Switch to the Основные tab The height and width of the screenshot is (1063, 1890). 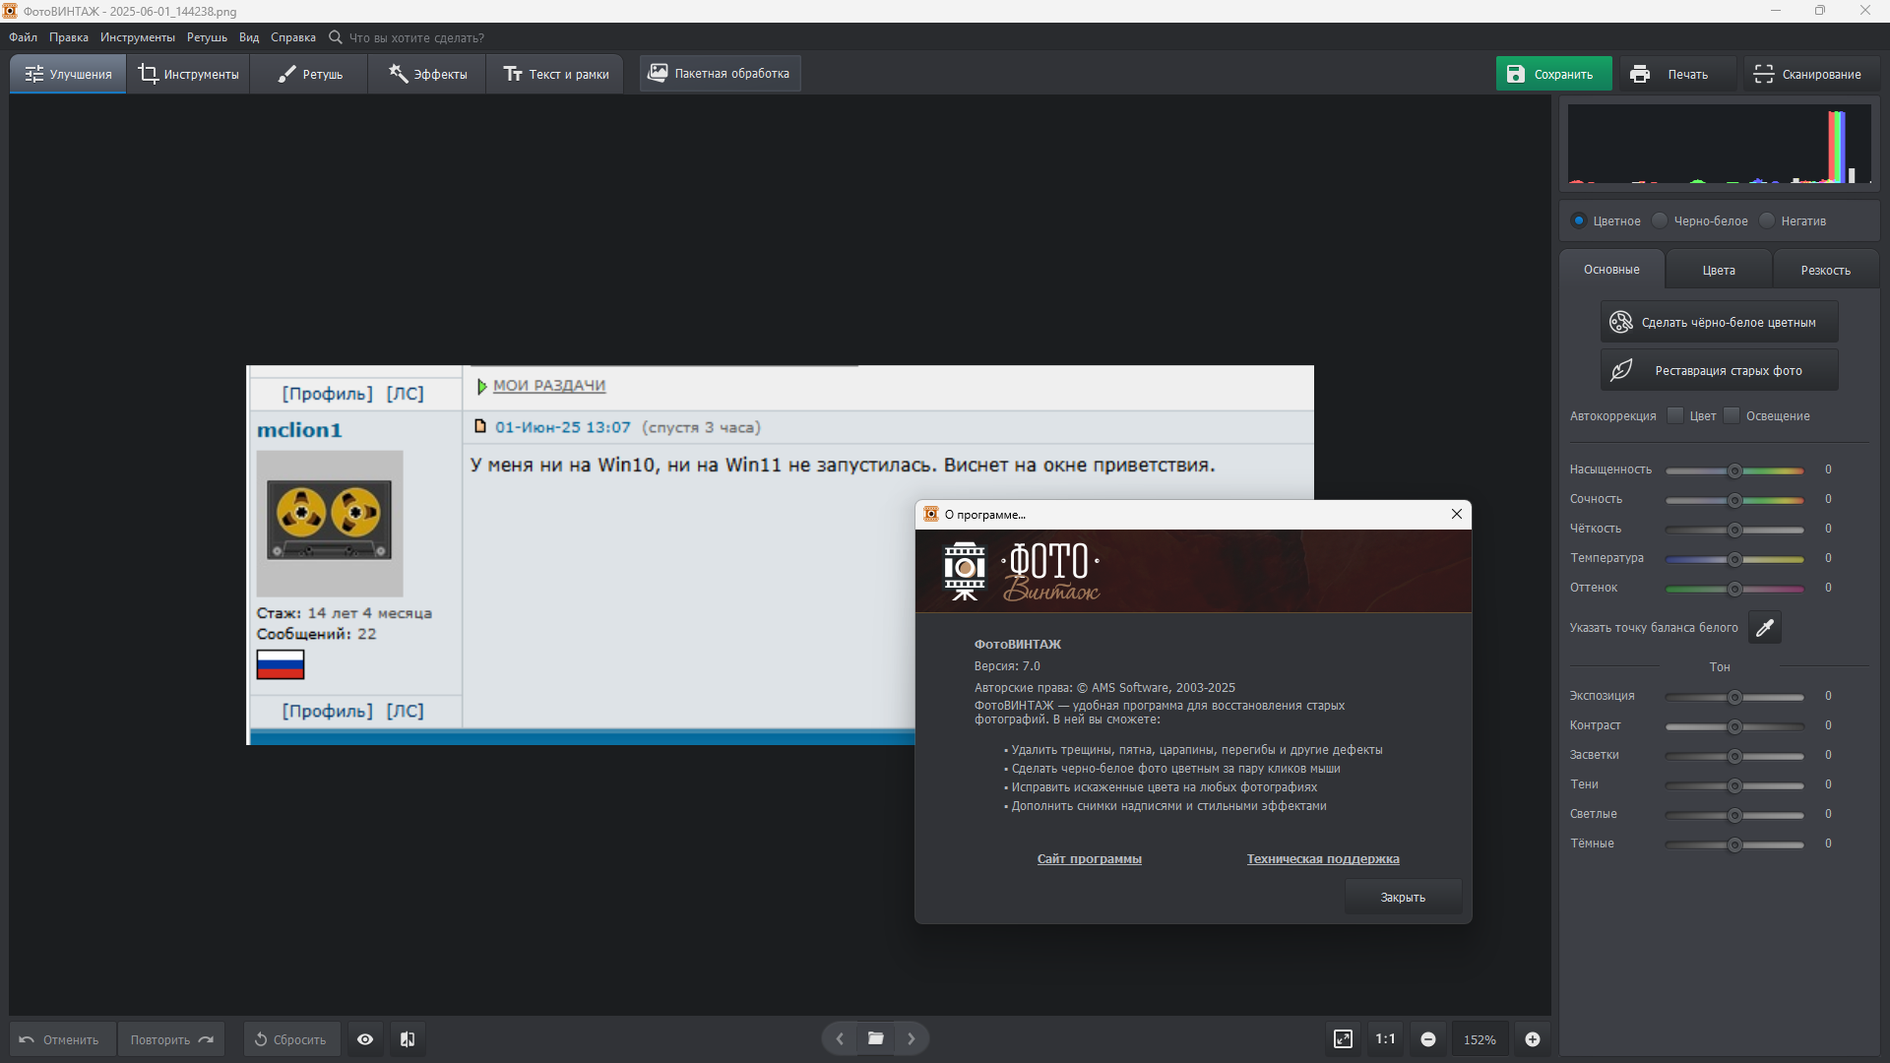click(x=1611, y=270)
